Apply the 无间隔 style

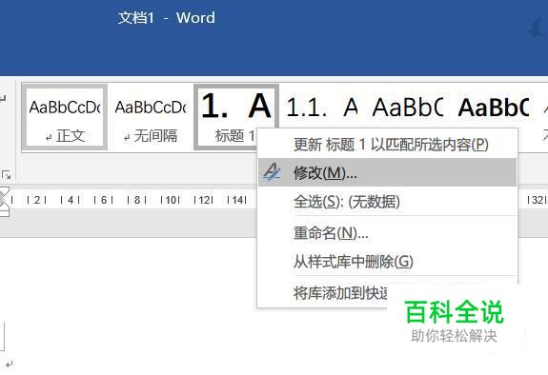point(151,117)
